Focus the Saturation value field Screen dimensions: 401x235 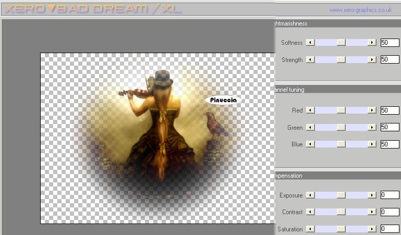point(390,229)
